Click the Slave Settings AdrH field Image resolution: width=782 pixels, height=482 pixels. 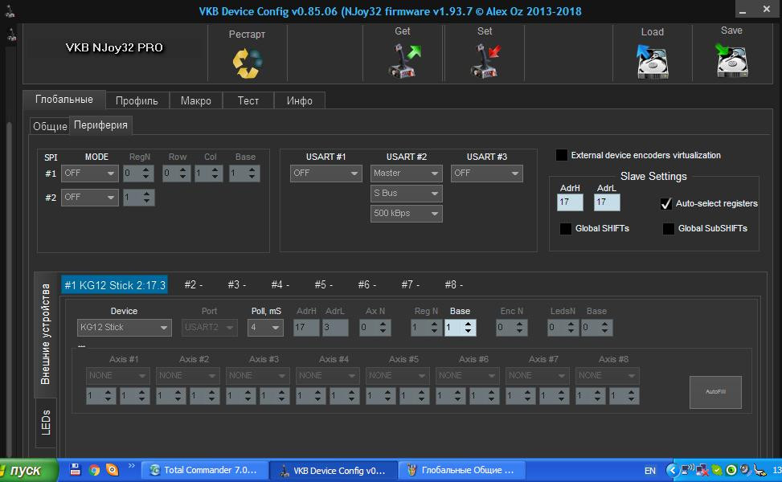click(x=570, y=202)
